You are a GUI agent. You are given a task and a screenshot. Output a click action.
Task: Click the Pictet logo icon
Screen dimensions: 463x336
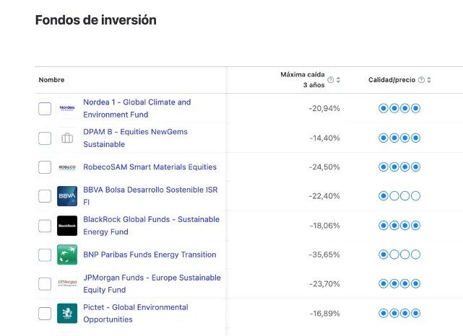(x=67, y=313)
